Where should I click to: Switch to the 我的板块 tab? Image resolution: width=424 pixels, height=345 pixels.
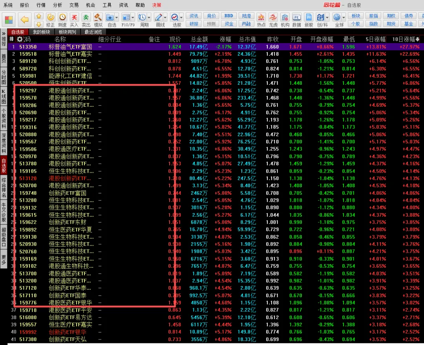point(41,32)
